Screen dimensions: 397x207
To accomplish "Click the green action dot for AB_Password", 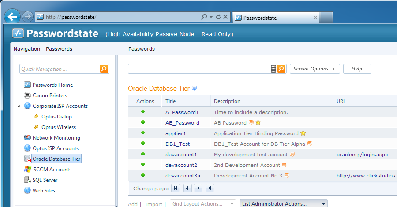I will click(143, 122).
